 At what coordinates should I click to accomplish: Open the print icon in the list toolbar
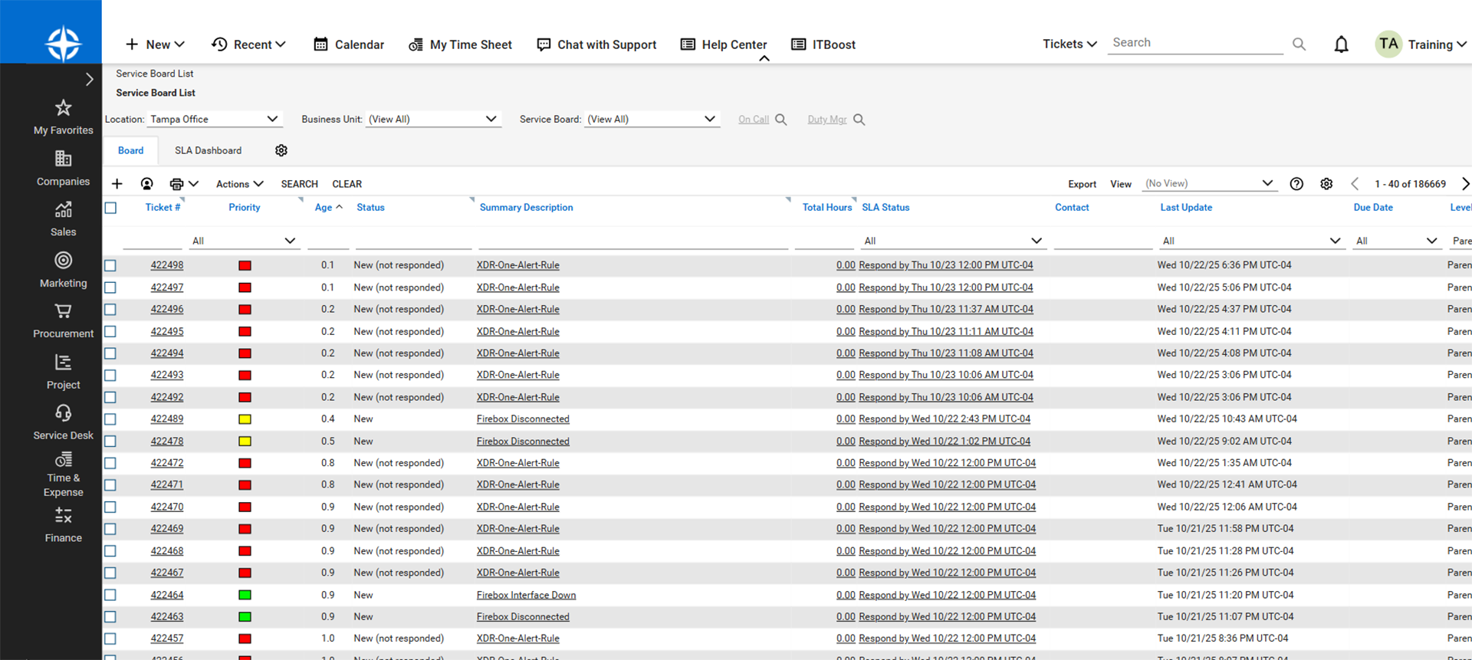[176, 184]
